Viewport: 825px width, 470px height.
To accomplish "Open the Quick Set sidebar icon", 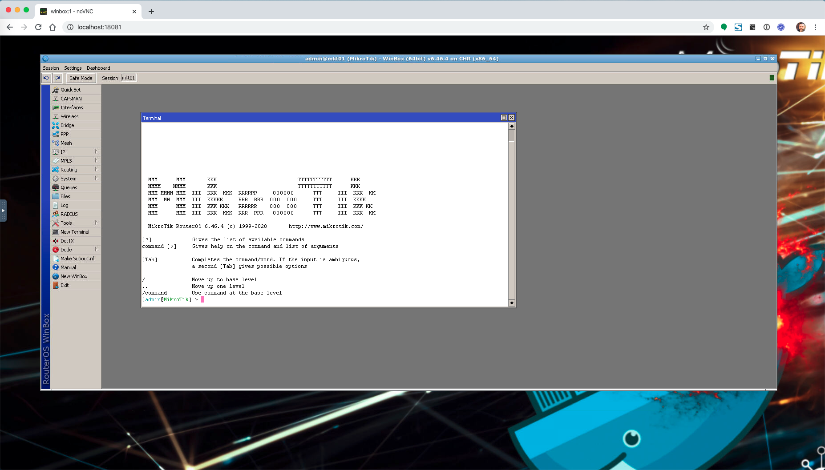I will coord(56,90).
